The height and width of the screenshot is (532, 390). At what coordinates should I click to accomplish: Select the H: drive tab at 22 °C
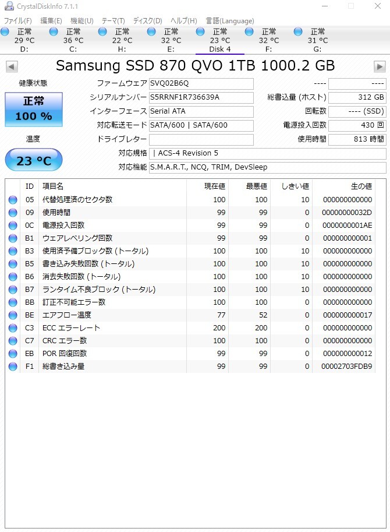(122, 40)
